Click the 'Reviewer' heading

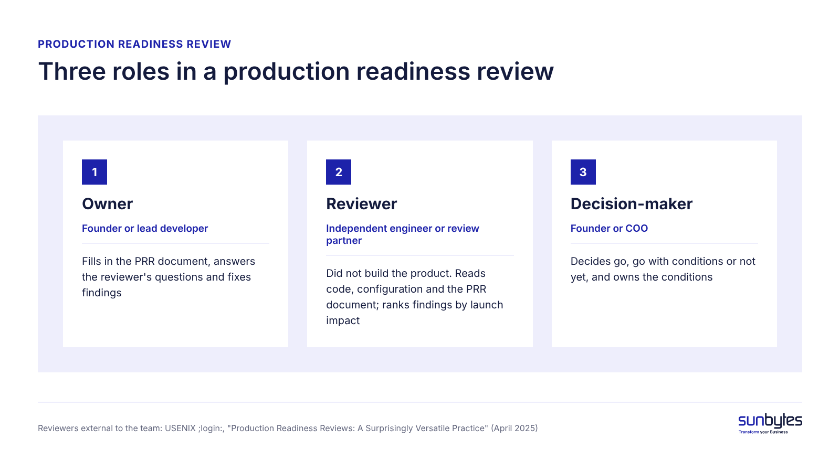coord(362,203)
